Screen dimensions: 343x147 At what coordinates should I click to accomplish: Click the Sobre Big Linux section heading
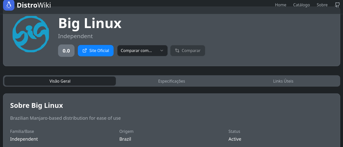click(37, 105)
